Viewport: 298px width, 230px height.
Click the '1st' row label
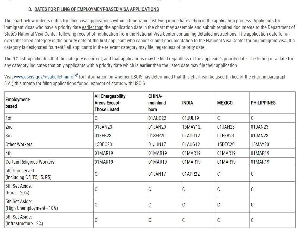(x=8, y=118)
